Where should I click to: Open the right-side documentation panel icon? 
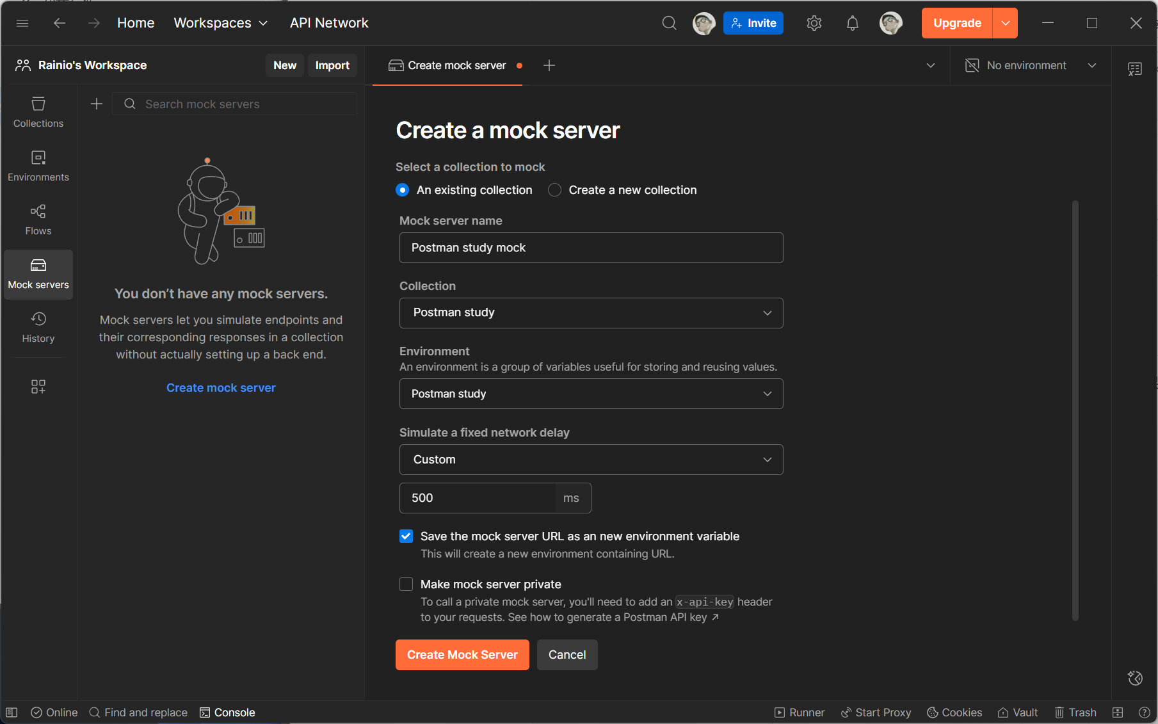tap(1135, 68)
